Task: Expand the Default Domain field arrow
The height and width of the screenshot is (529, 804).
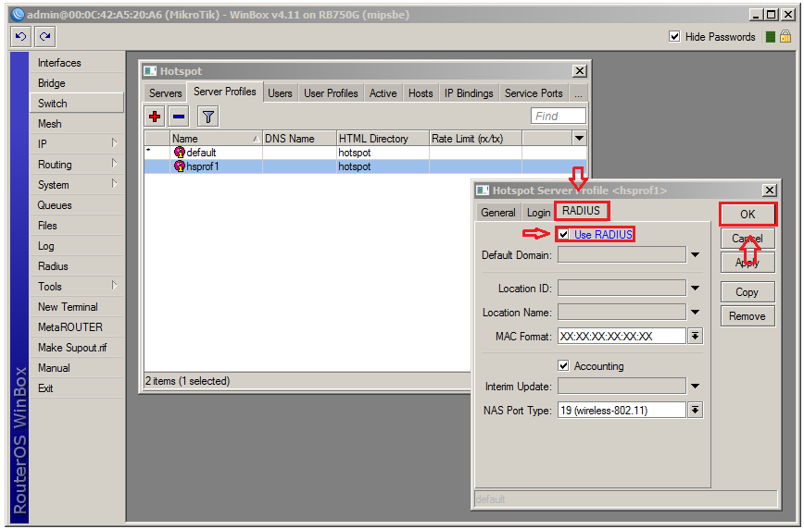Action: pyautogui.click(x=695, y=255)
